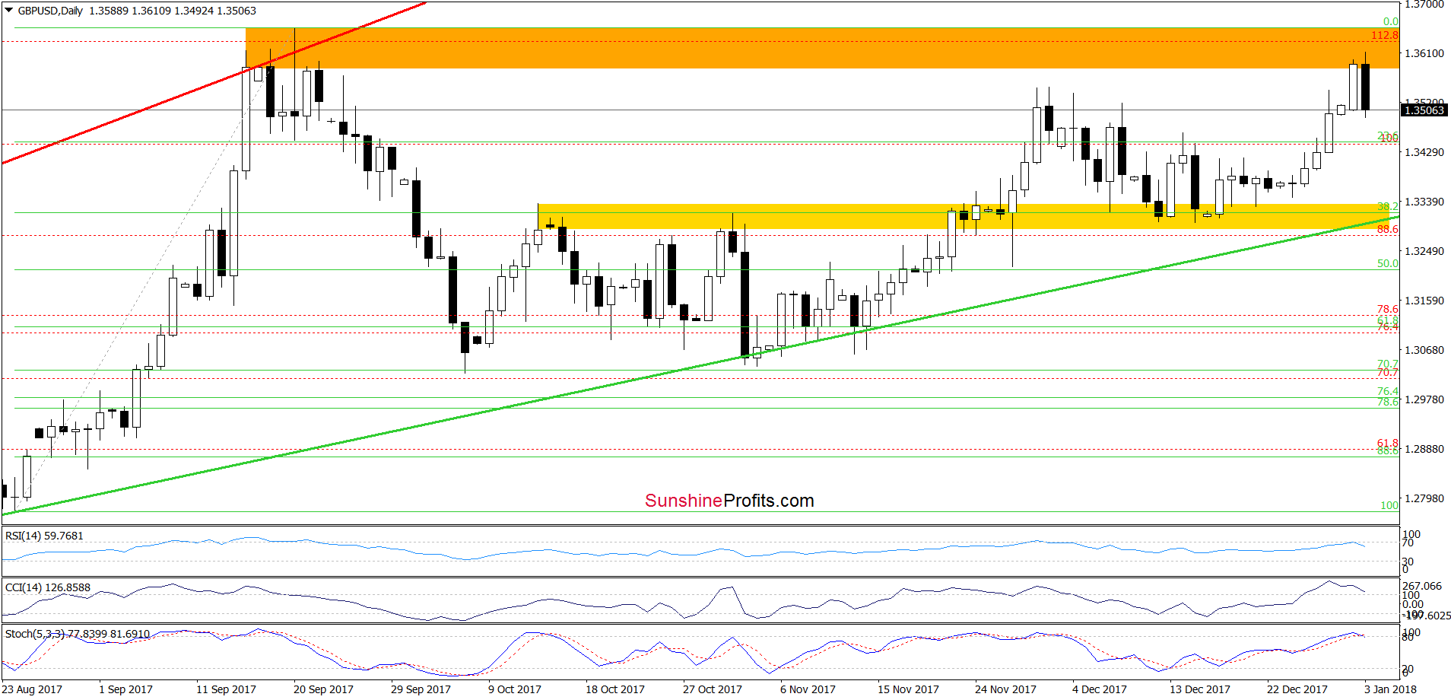Click the 27 Oct 2017 date label
Image resolution: width=1451 pixels, height=700 pixels.
click(x=713, y=689)
